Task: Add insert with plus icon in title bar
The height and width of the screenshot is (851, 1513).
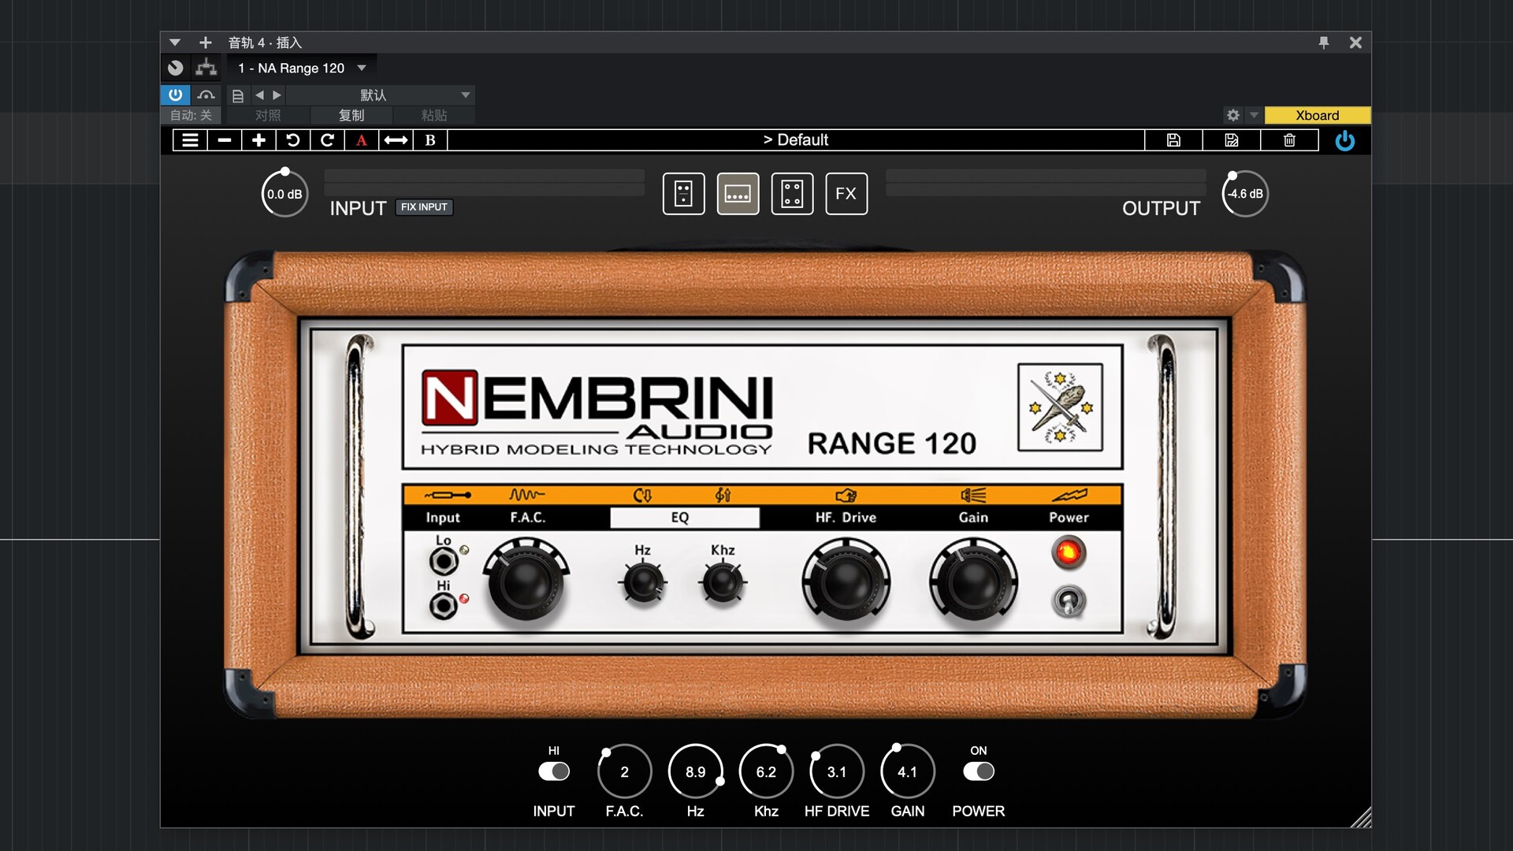Action: tap(206, 43)
